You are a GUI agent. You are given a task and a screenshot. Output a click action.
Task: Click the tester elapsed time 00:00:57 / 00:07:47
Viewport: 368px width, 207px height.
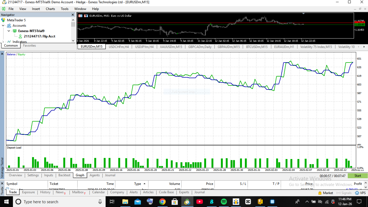pos(332,176)
